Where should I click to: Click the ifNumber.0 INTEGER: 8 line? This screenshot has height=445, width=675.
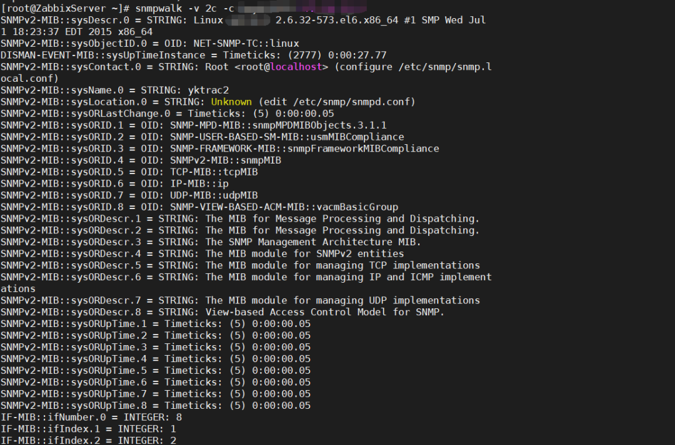(x=91, y=417)
